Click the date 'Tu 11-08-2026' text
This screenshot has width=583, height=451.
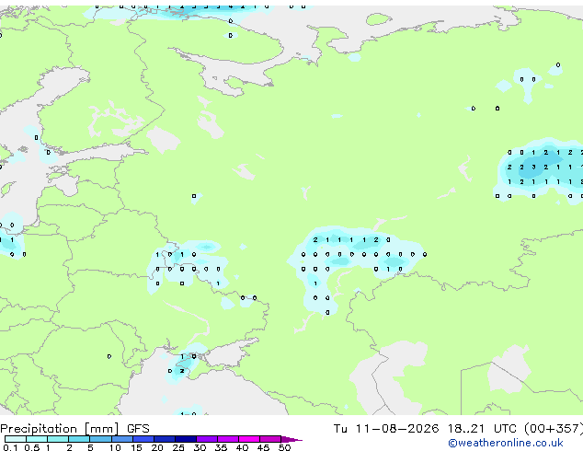386,429
